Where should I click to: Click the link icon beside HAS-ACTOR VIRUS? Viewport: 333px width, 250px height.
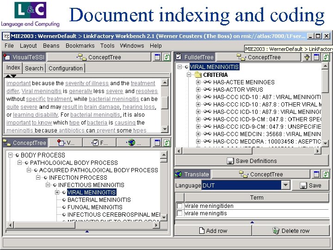coord(207,89)
